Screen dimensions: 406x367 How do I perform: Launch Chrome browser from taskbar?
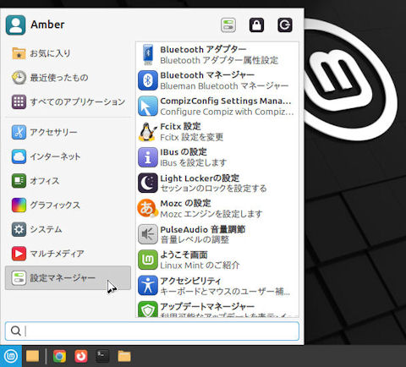[59, 356]
